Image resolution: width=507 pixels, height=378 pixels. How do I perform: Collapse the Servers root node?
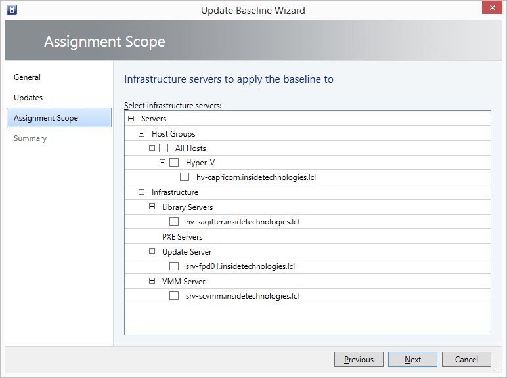tap(131, 119)
